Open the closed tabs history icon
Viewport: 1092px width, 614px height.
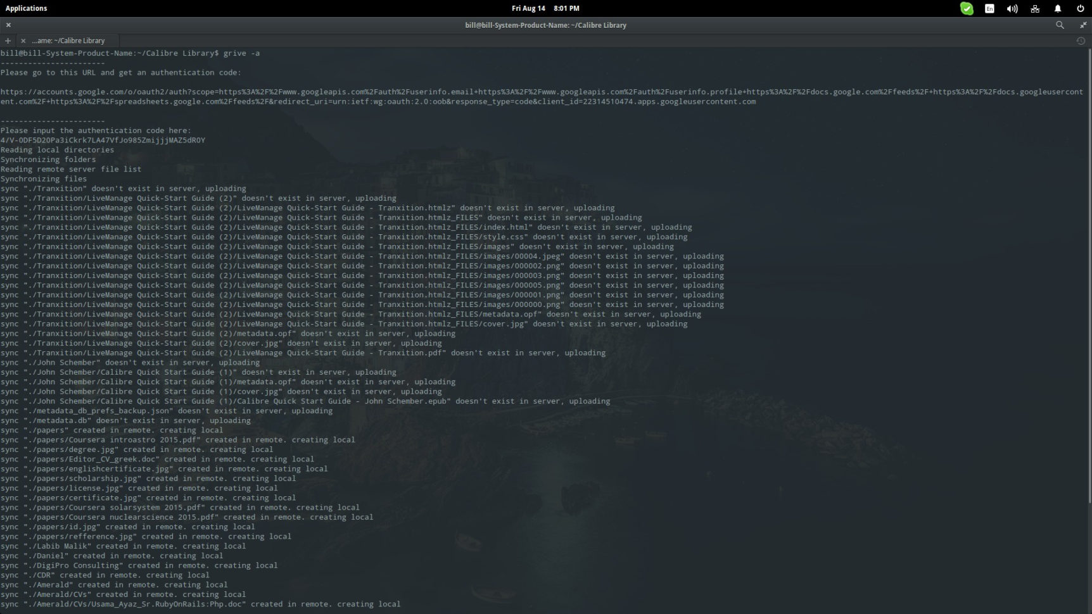point(1081,41)
